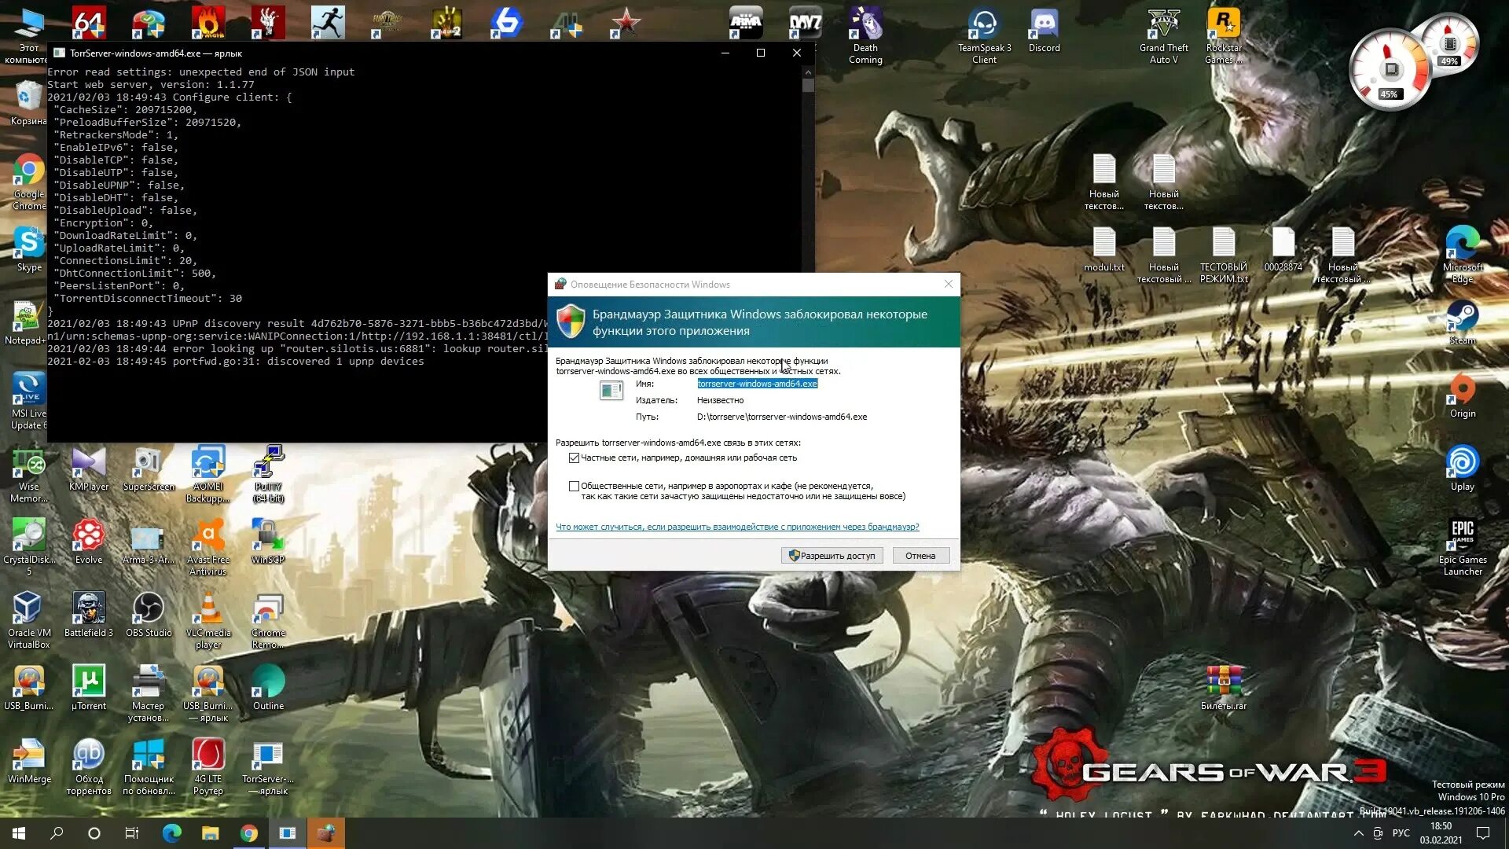1509x849 pixels.
Task: Open taskbar Search
Action: pyautogui.click(x=57, y=833)
